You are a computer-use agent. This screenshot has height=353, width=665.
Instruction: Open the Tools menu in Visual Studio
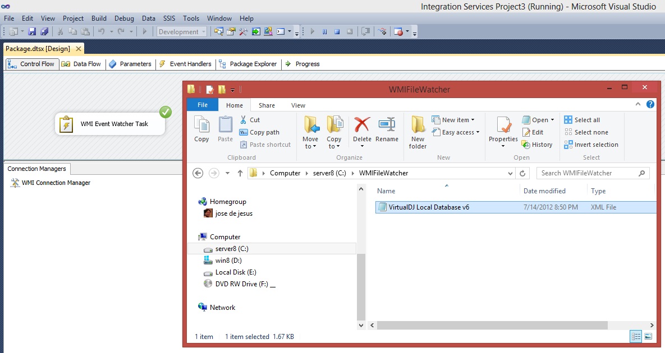click(x=191, y=18)
